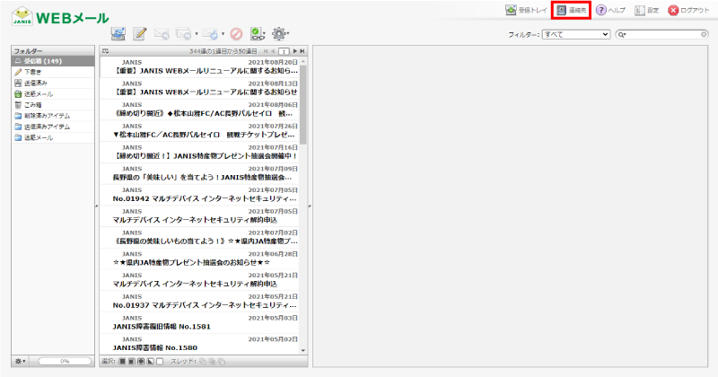Click splitter handle beside message list

click(x=310, y=206)
